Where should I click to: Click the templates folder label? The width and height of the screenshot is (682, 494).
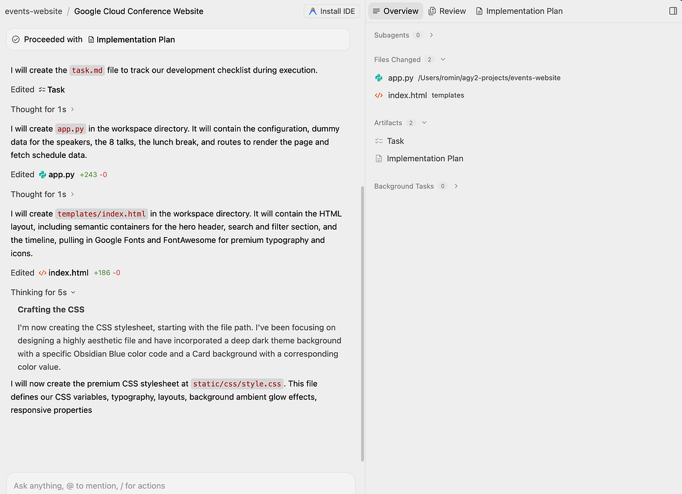(448, 95)
